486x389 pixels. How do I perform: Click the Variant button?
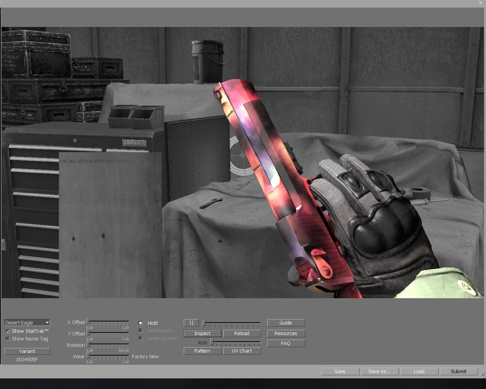pyautogui.click(x=27, y=351)
